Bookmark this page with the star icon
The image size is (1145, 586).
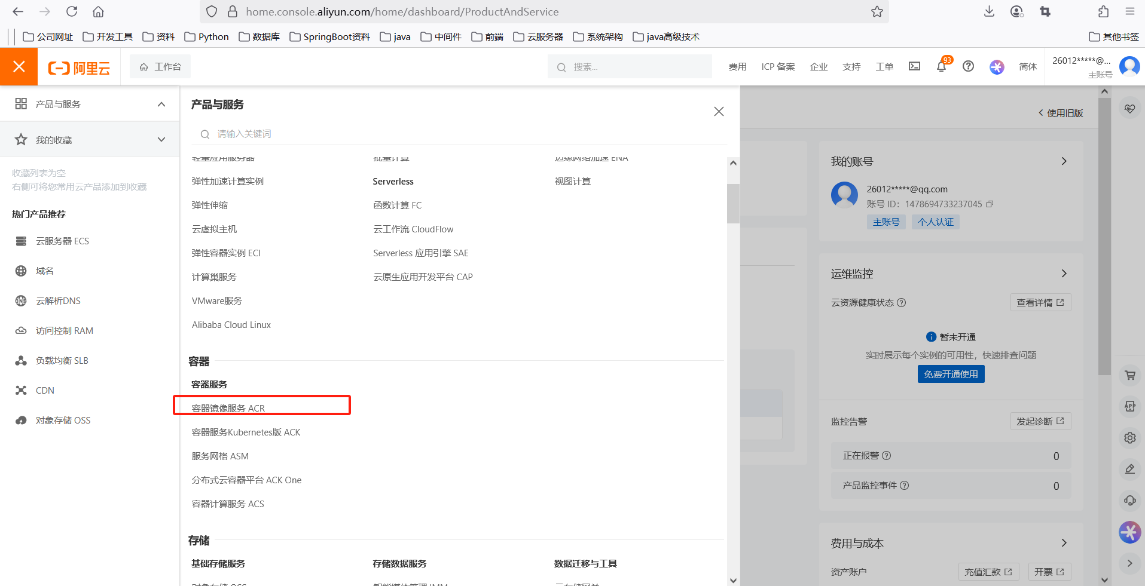(x=877, y=11)
